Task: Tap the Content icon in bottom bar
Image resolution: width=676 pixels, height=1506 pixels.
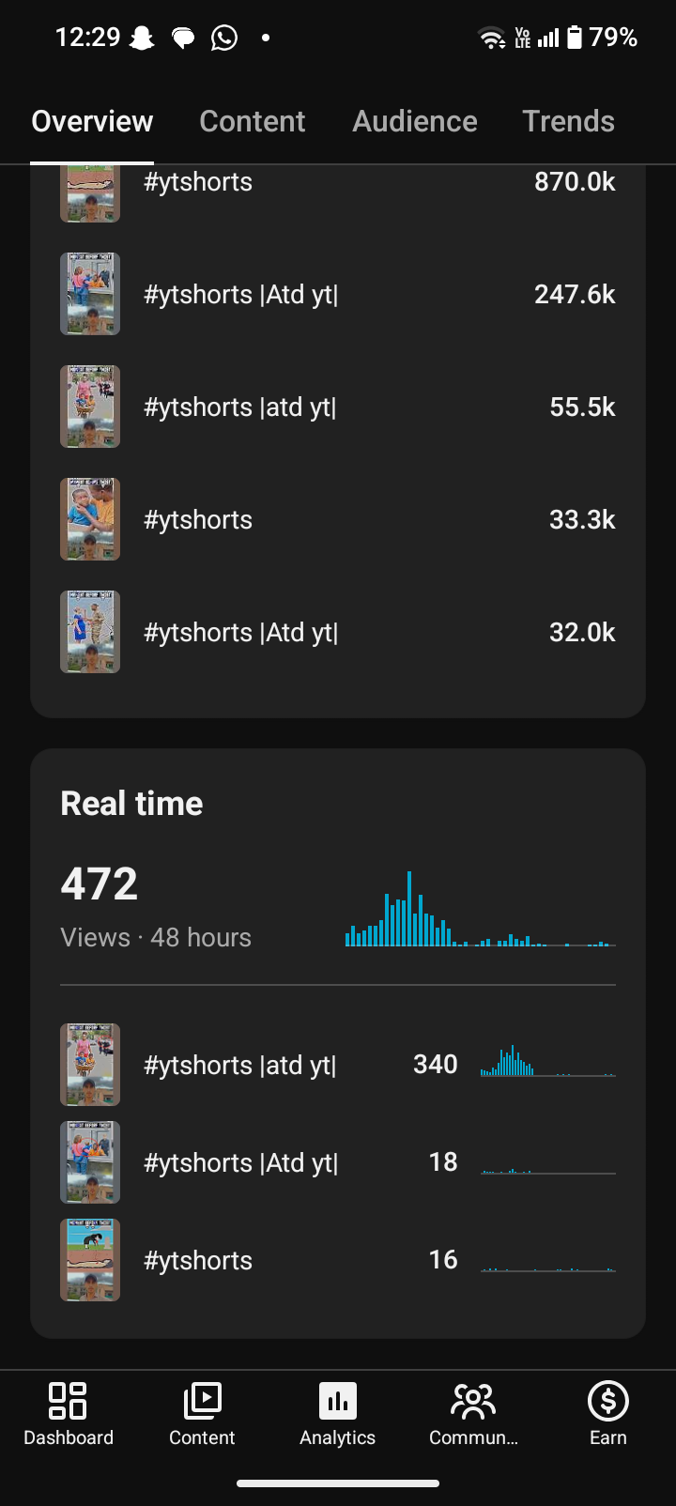Action: (202, 1401)
